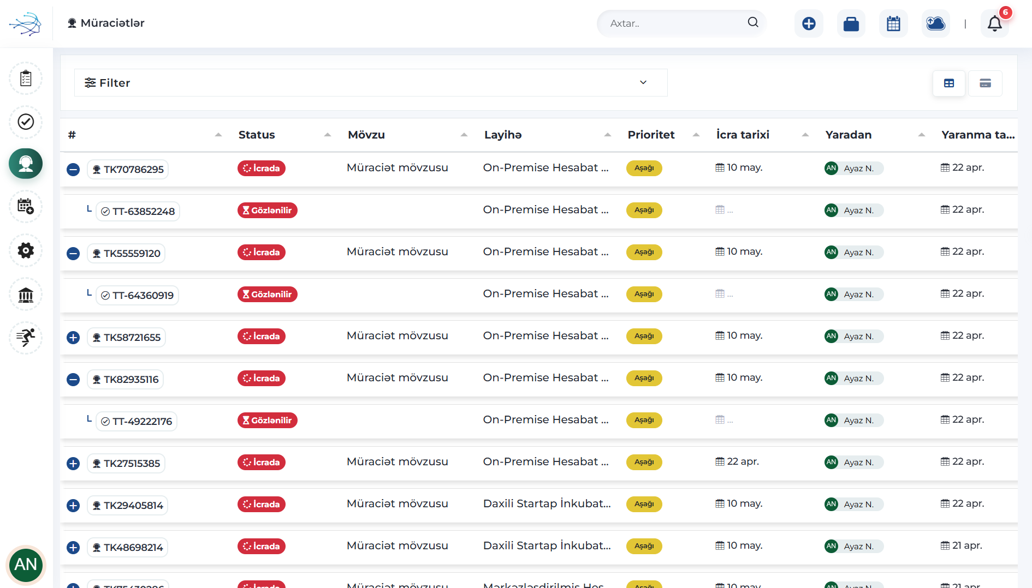Click Daxili Startap İnkubat... project of TK48698214
Screen dimensions: 1032x588
547,545
